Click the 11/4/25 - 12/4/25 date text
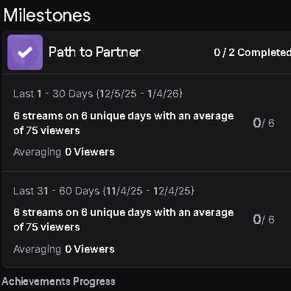Screen dimensions: 291x291 (149, 191)
